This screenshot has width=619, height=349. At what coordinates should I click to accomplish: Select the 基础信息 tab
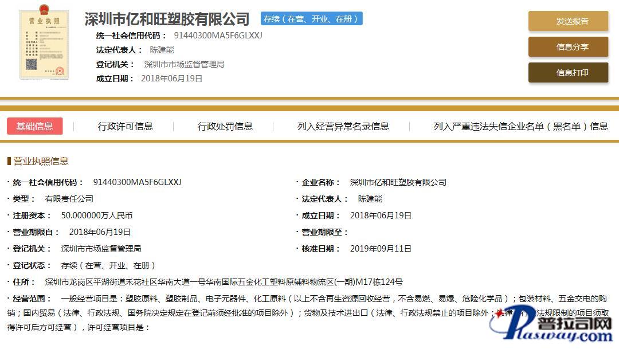click(34, 126)
